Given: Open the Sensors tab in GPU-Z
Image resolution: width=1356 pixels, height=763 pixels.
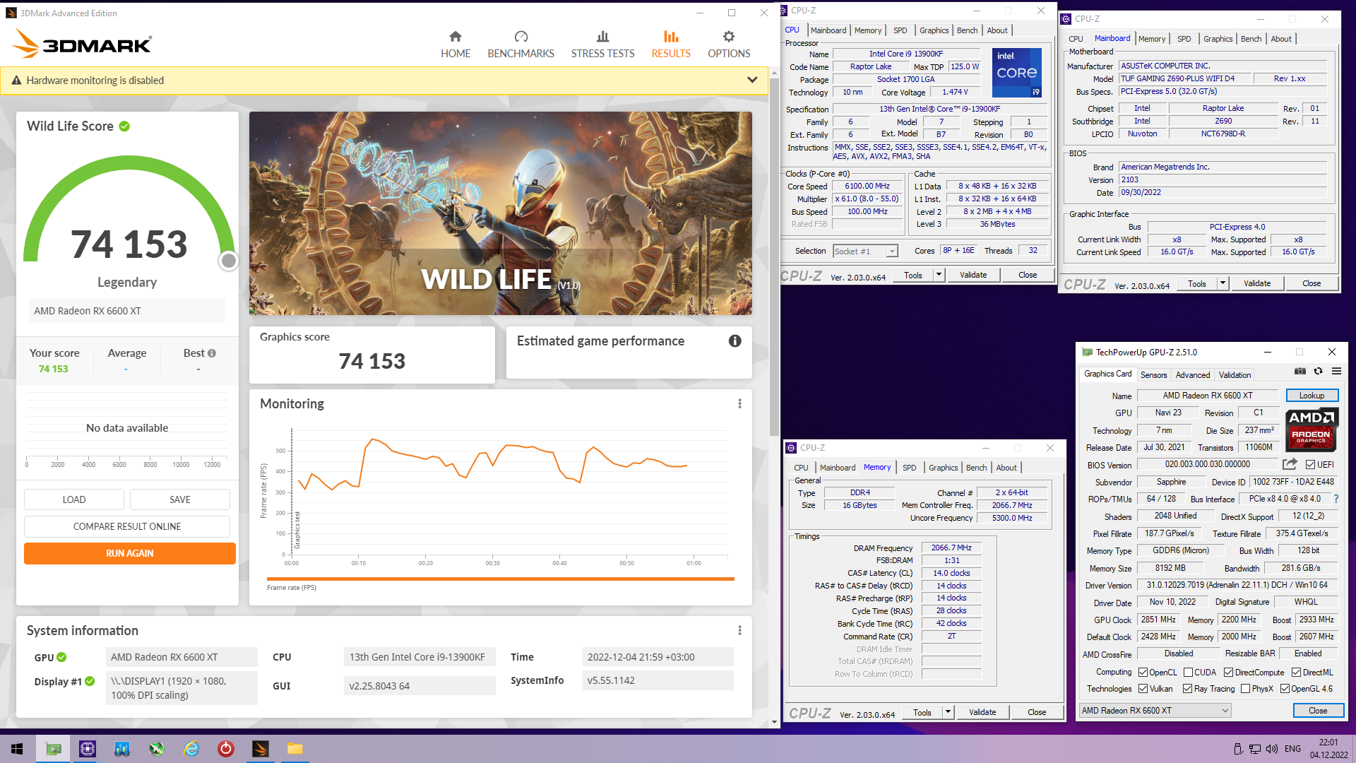Looking at the screenshot, I should (x=1153, y=375).
